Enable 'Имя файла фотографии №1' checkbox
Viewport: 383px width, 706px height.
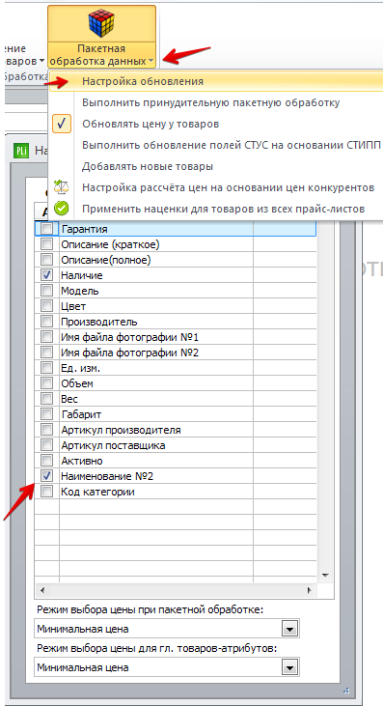click(46, 337)
